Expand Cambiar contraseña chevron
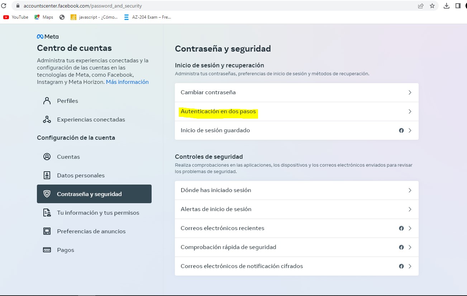This screenshot has height=296, width=467. (x=410, y=92)
